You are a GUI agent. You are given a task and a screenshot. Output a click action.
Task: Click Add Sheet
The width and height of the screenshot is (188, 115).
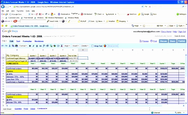(x=7, y=109)
